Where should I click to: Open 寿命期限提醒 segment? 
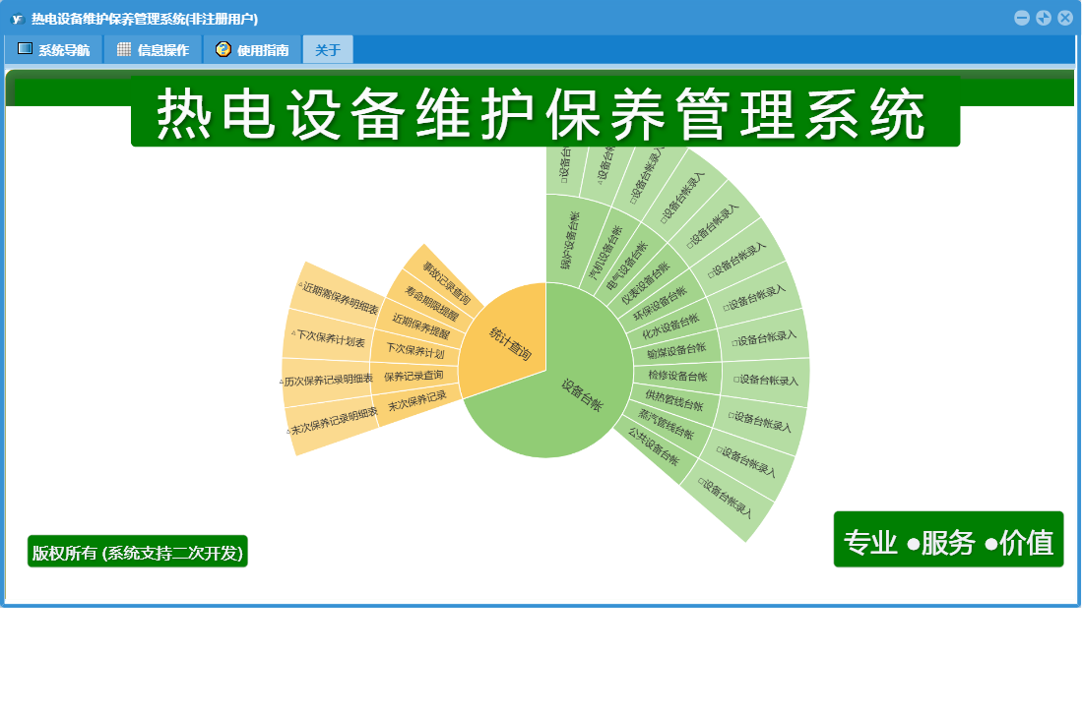point(430,305)
